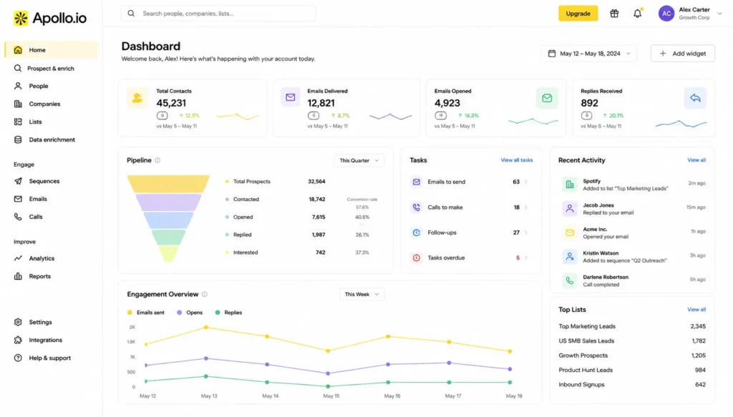Click the Spotify activity building icon
This screenshot has height=417, width=733.
click(x=569, y=185)
